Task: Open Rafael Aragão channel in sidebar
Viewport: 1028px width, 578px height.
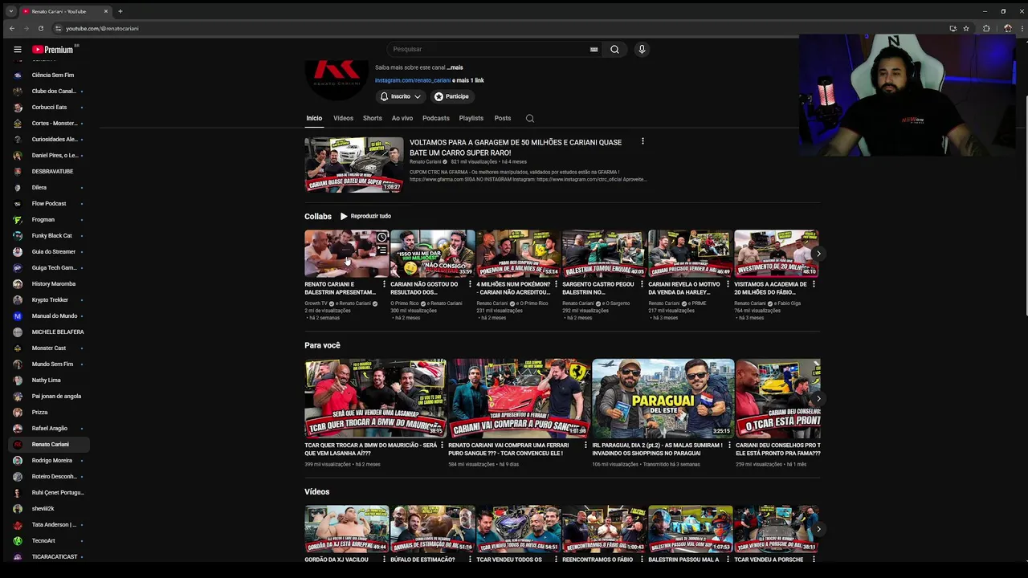Action: tap(49, 428)
